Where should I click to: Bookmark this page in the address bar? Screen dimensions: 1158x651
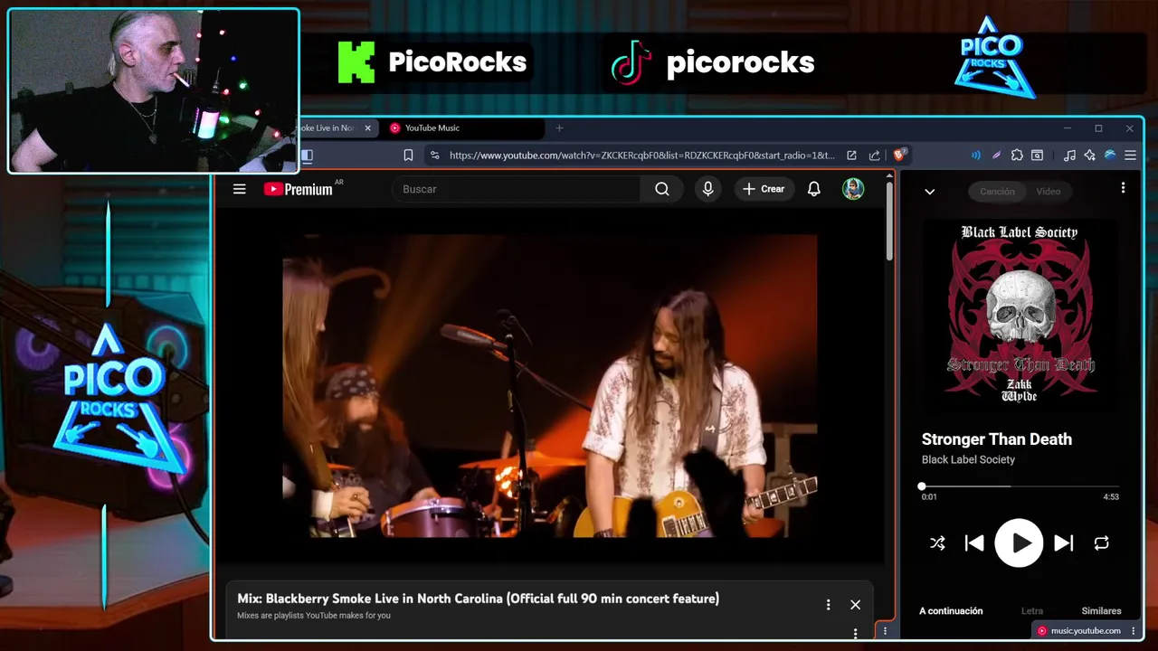coord(408,156)
